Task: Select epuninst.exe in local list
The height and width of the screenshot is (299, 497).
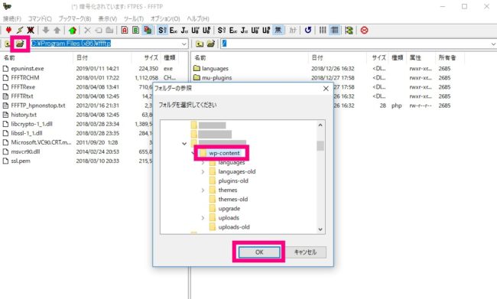Action: [x=28, y=69]
